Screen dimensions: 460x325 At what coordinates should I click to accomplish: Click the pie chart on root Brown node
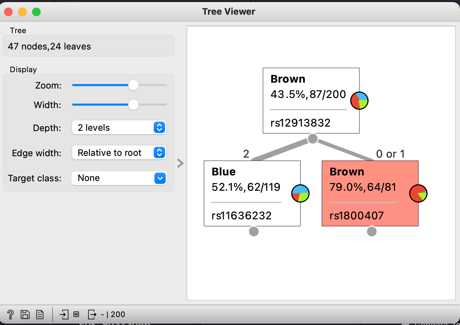pos(359,101)
